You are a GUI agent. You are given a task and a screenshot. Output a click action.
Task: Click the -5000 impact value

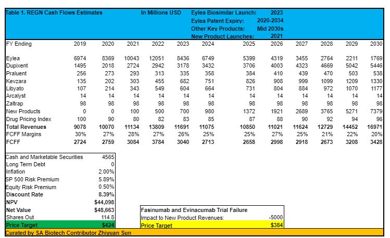tap(276, 217)
